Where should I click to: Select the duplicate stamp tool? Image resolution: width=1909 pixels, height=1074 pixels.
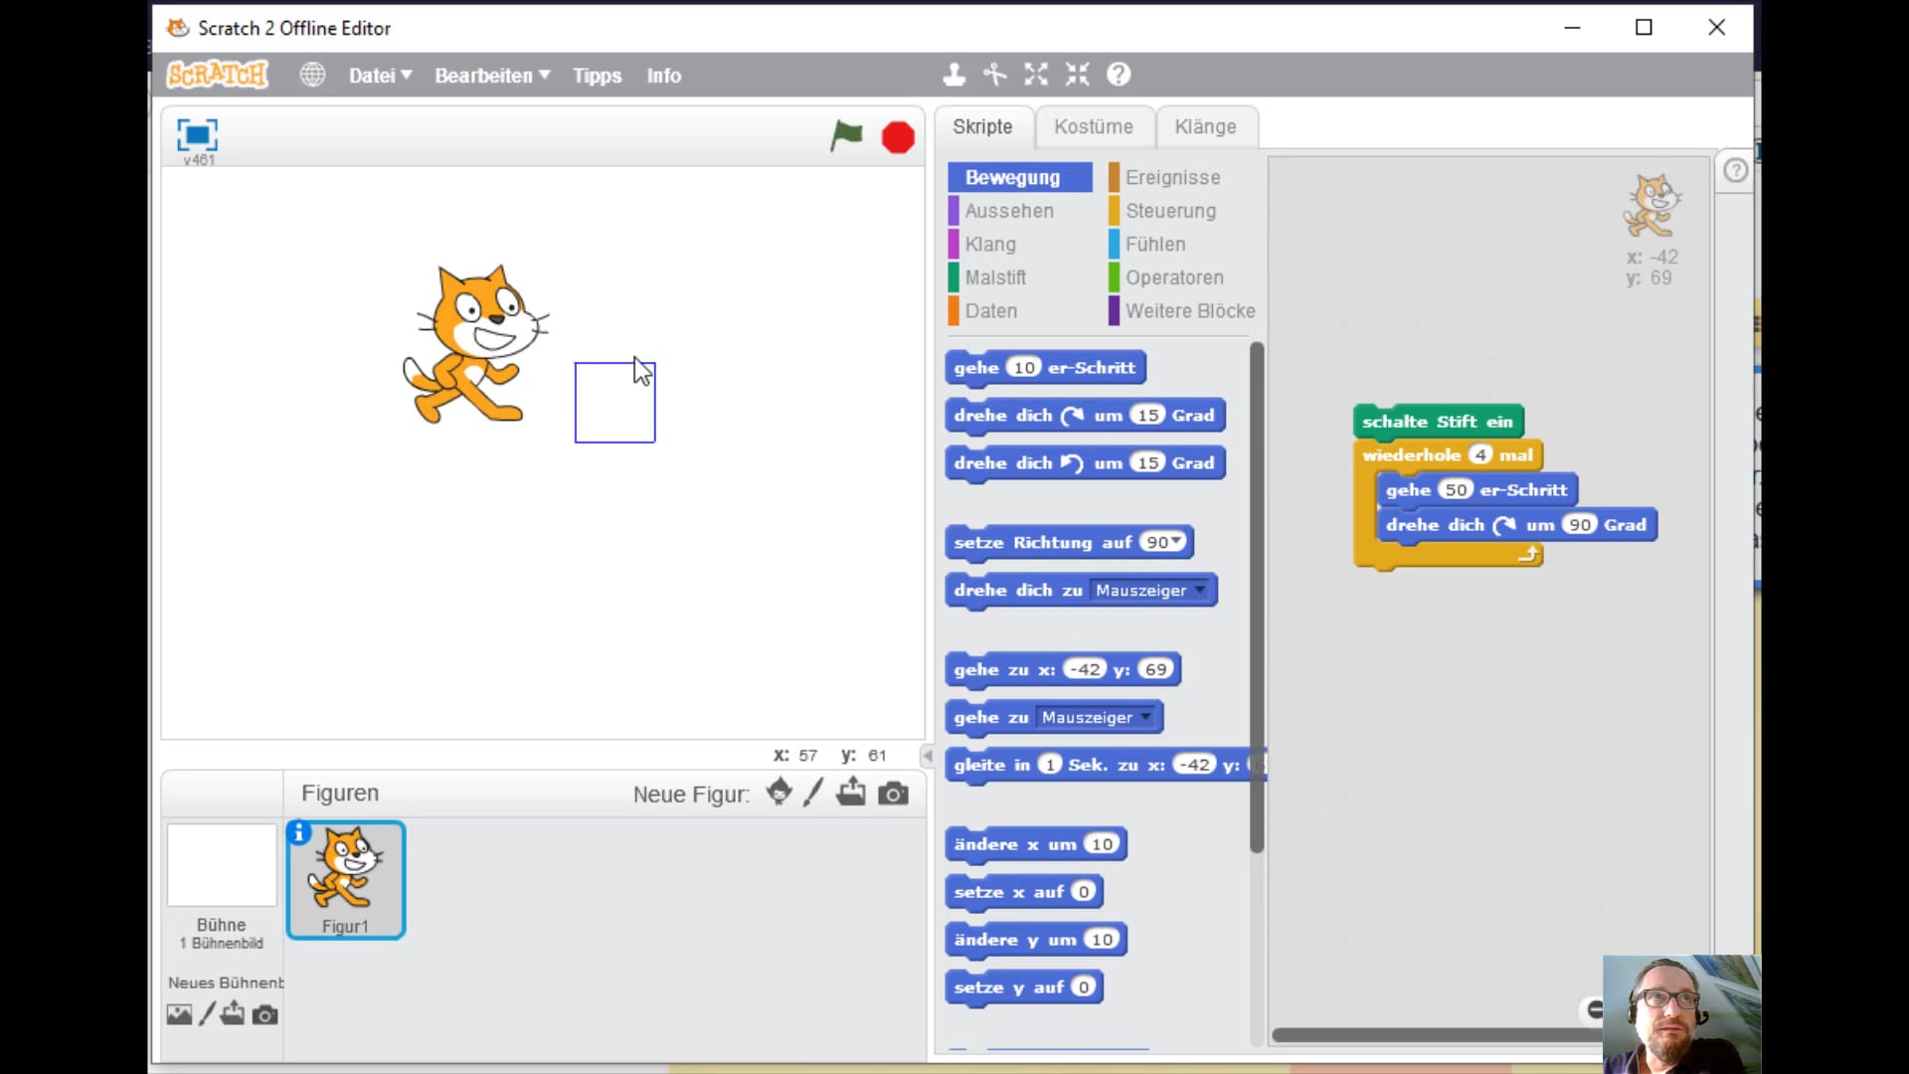coord(954,74)
